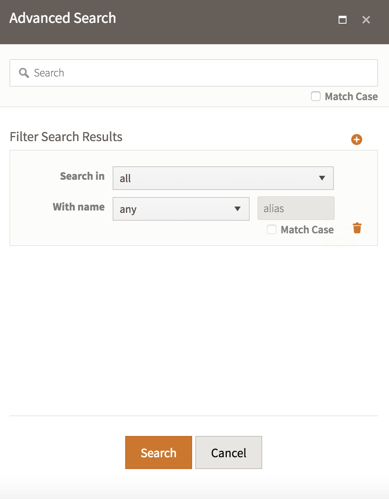Click into the alias input field

pos(296,208)
